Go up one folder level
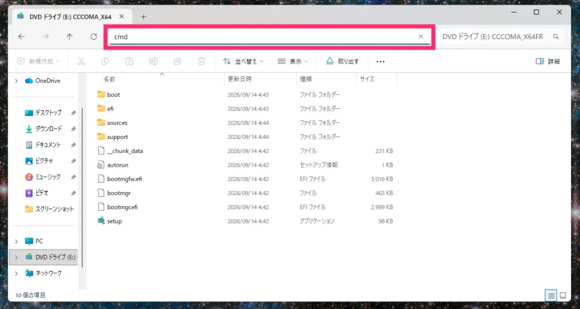 tap(70, 36)
